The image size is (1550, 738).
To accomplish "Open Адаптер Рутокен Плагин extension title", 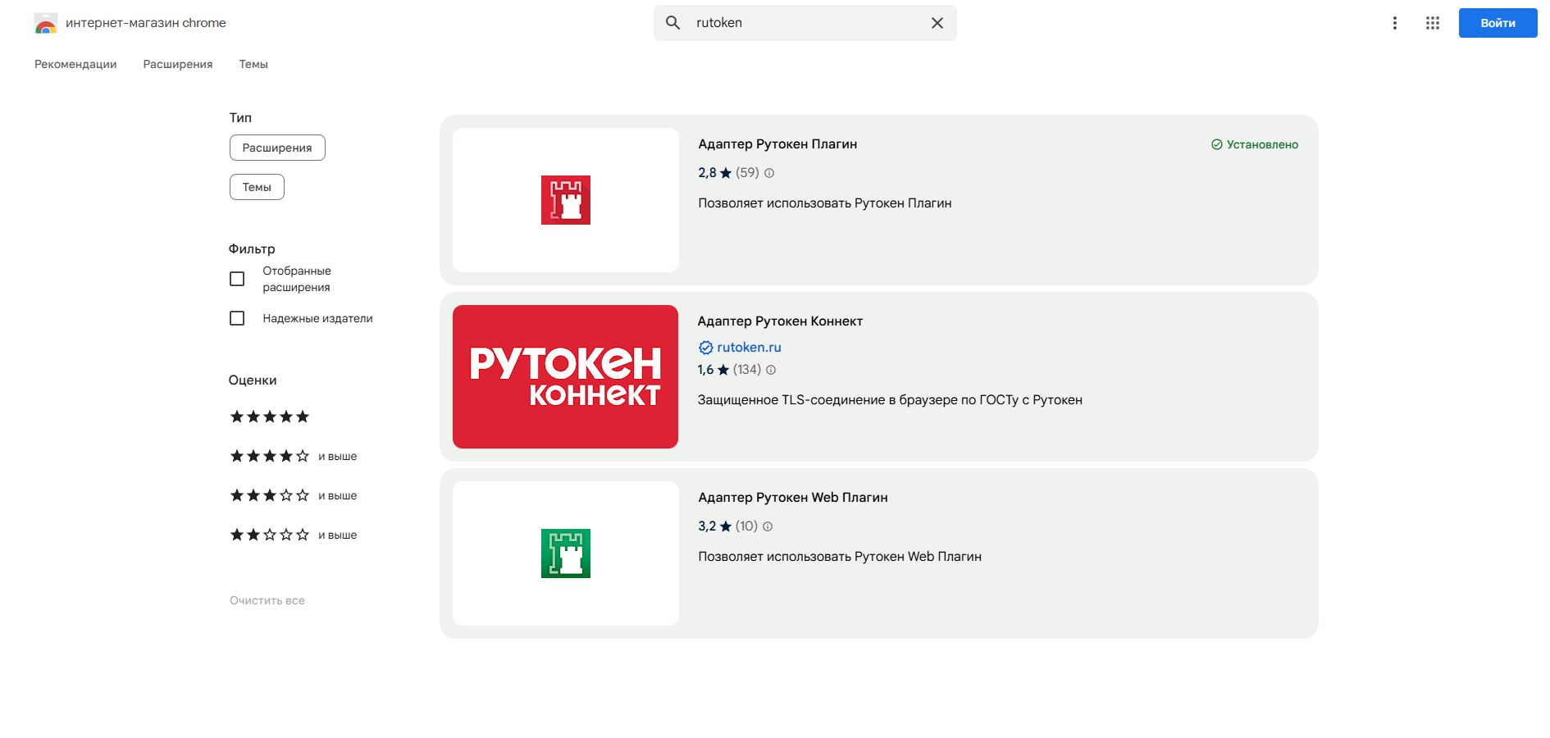I will [777, 144].
